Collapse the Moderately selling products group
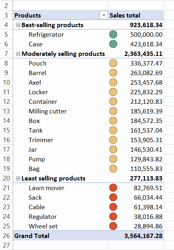The height and width of the screenshot is (250, 174). [x=18, y=54]
